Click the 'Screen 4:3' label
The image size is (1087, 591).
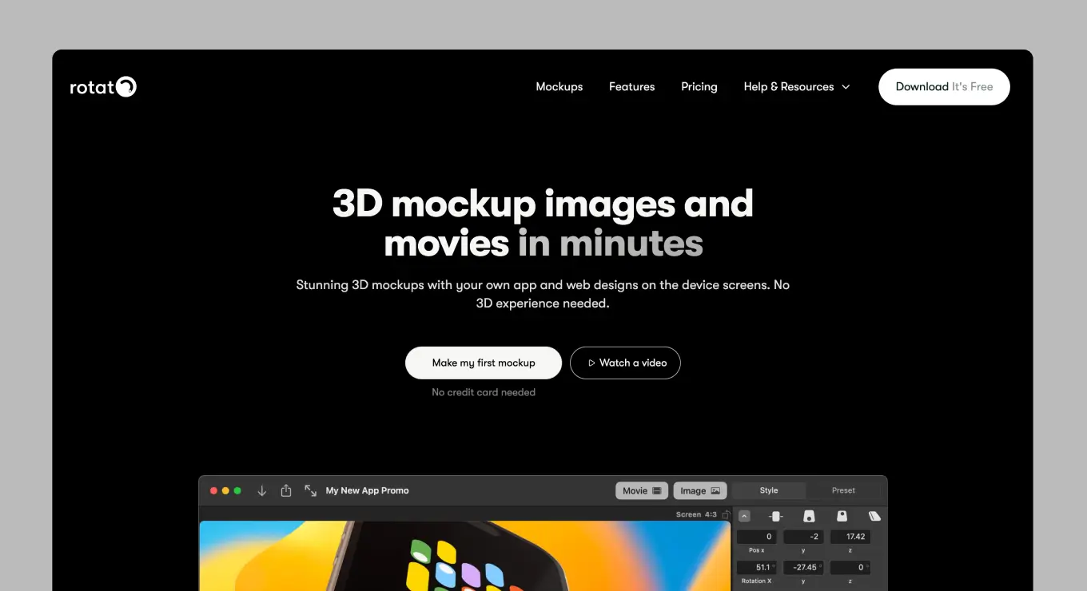tap(697, 515)
